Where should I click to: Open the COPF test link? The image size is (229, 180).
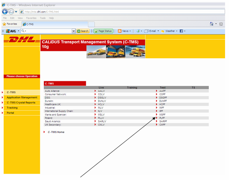point(162,94)
